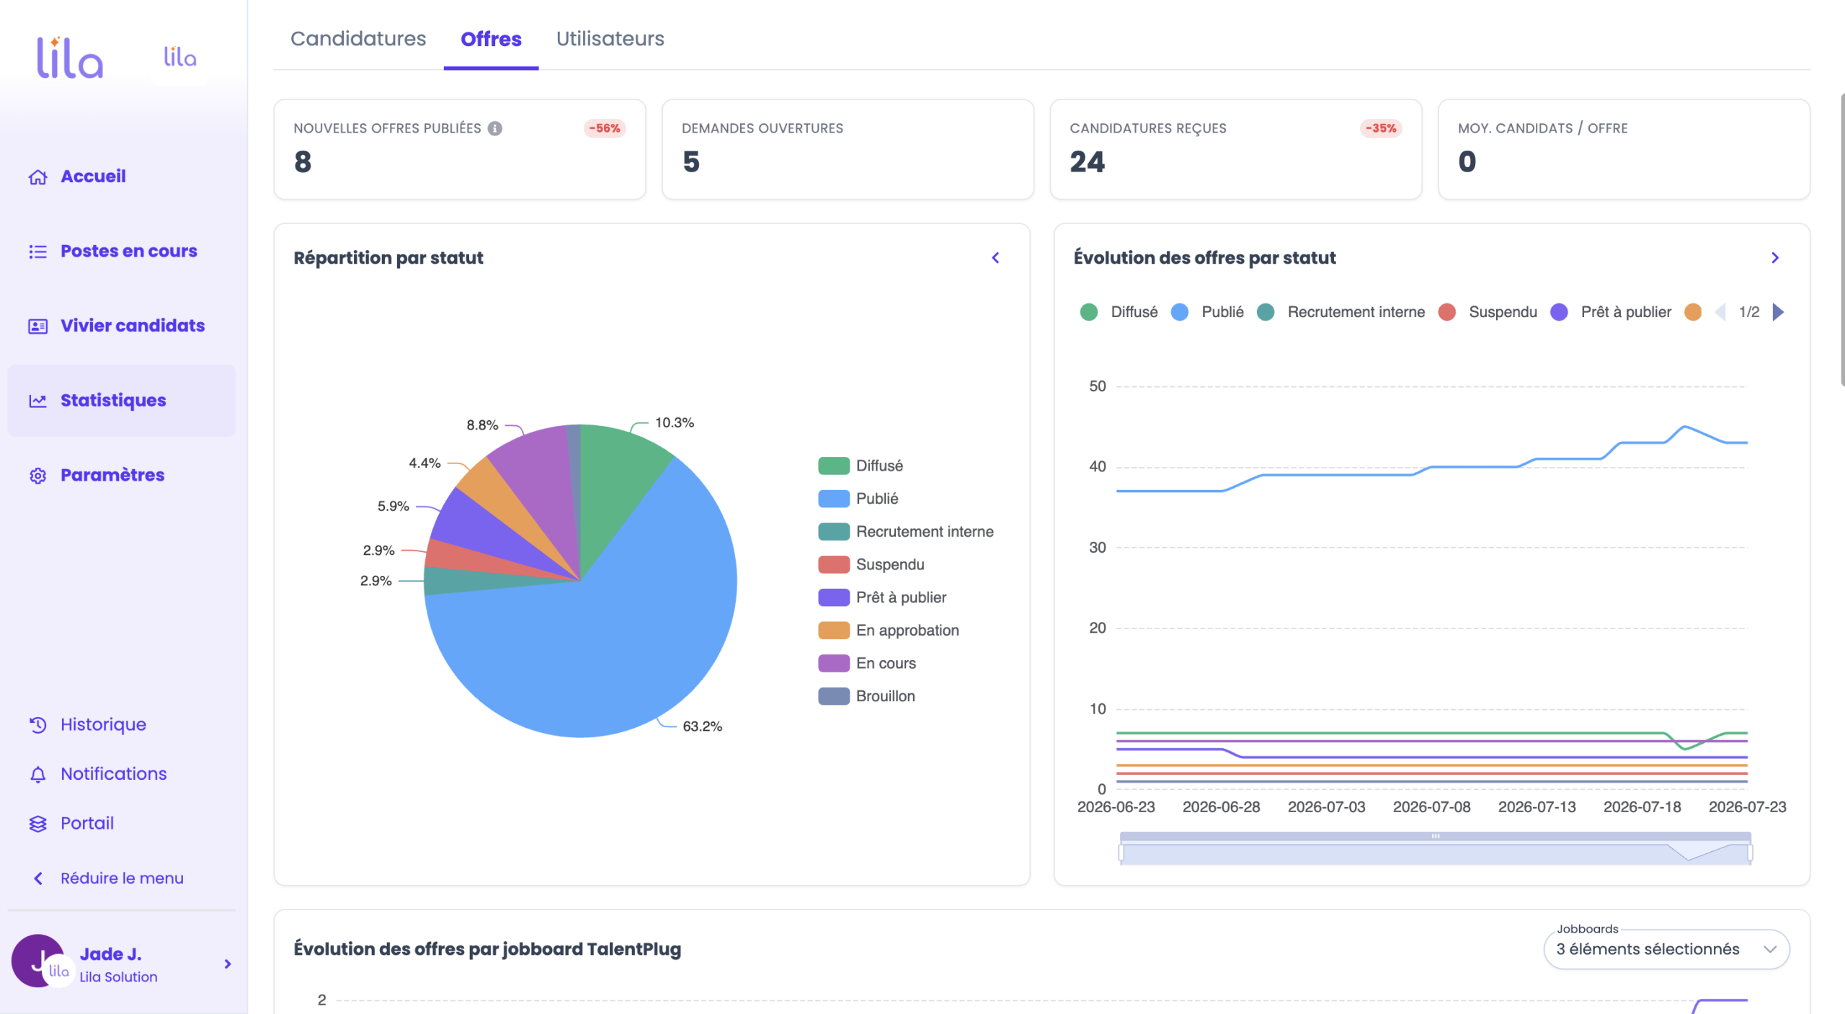Select the Offres tab
1845x1014 pixels.
tap(491, 39)
